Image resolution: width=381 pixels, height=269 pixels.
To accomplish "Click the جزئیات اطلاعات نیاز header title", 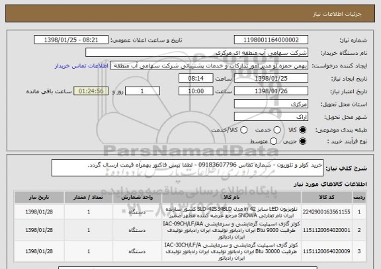I will (337, 14).
